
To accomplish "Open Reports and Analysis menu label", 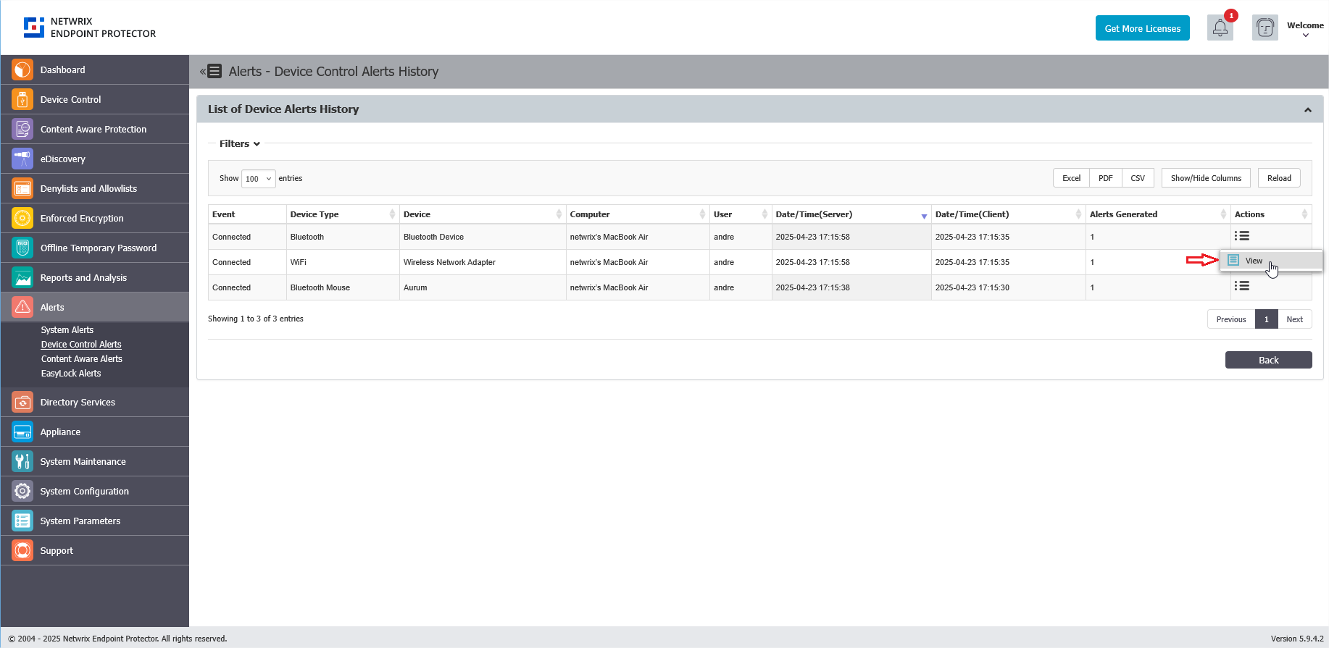I will point(83,277).
